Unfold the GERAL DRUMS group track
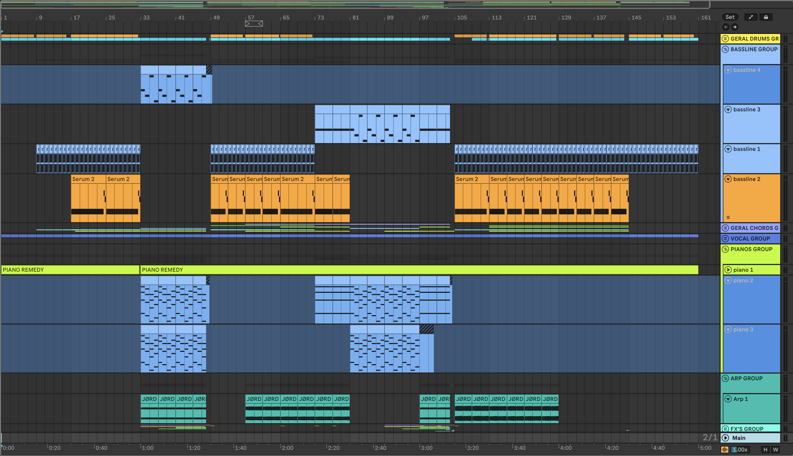The width and height of the screenshot is (793, 456). [x=725, y=39]
